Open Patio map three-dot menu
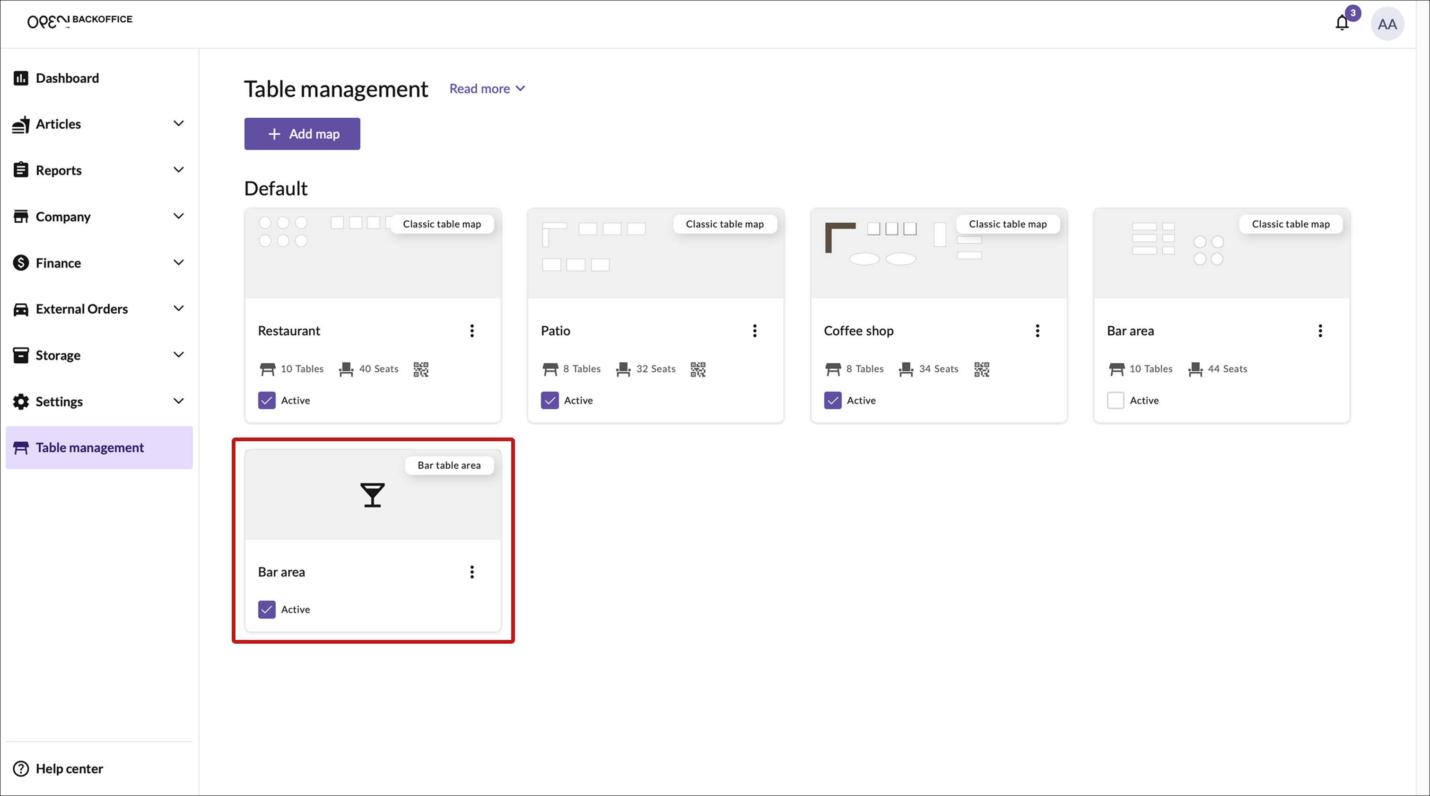This screenshot has width=1430, height=796. point(754,331)
